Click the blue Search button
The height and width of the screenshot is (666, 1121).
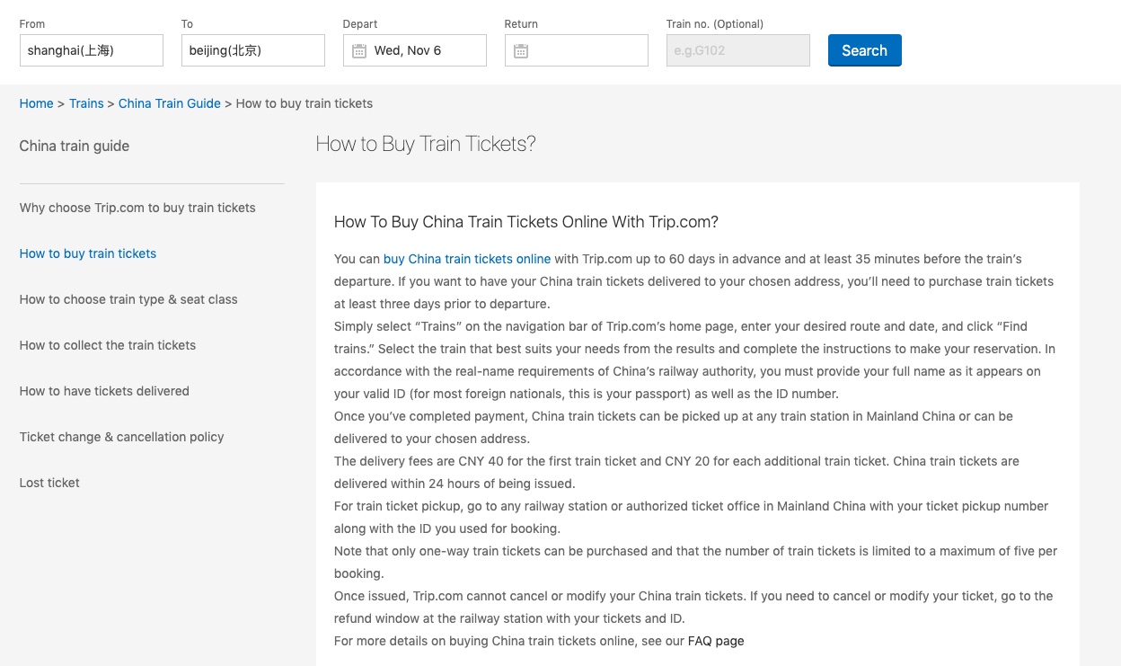tap(864, 50)
